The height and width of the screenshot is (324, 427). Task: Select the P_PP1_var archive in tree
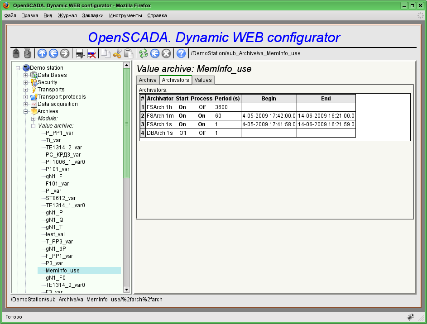pos(60,133)
